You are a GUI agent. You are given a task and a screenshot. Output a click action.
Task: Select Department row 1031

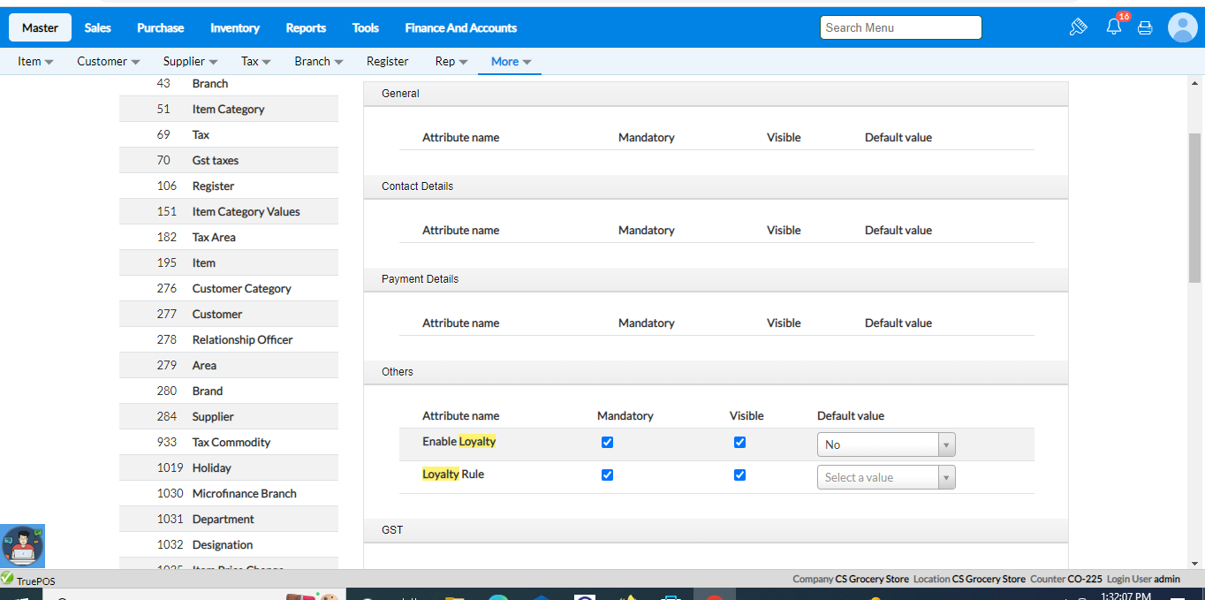pos(229,519)
